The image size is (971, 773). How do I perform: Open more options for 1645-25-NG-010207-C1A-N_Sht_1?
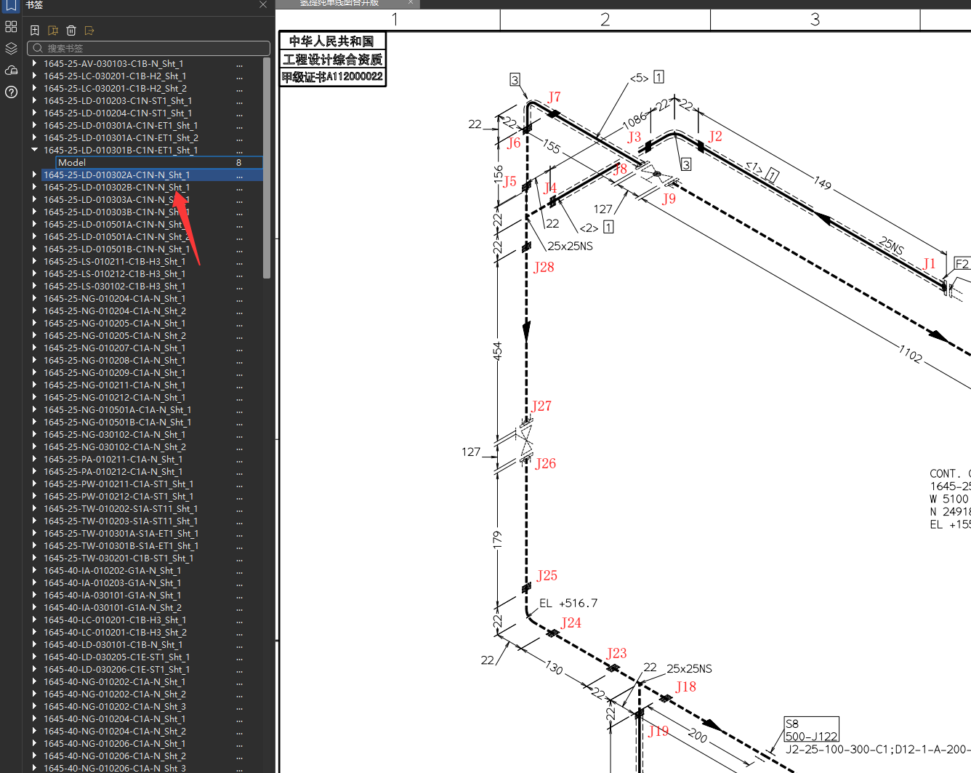coord(239,348)
